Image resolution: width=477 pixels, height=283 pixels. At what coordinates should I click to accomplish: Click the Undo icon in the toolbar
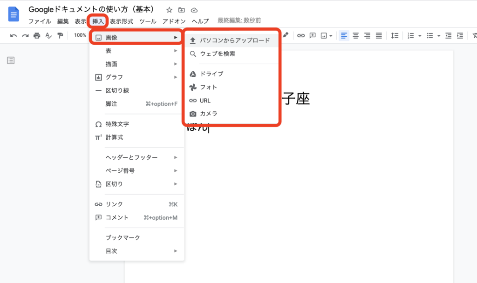click(x=13, y=35)
